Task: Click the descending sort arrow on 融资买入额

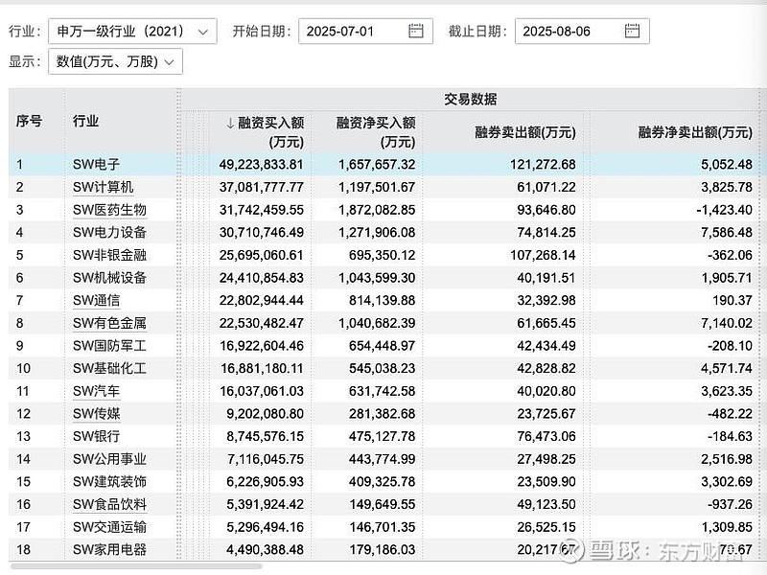Action: coord(228,125)
